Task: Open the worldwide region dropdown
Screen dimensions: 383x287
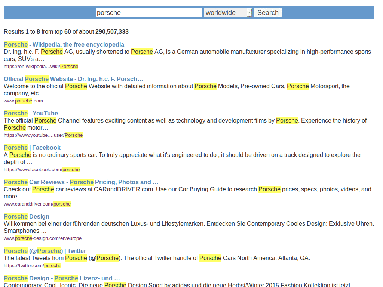Action: tap(228, 12)
